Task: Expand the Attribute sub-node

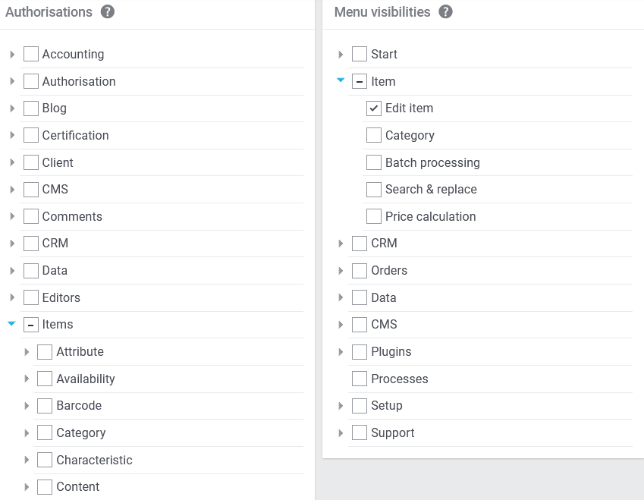Action: (x=27, y=352)
